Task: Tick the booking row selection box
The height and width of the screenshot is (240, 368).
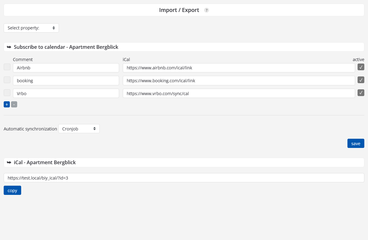Action: [7, 80]
